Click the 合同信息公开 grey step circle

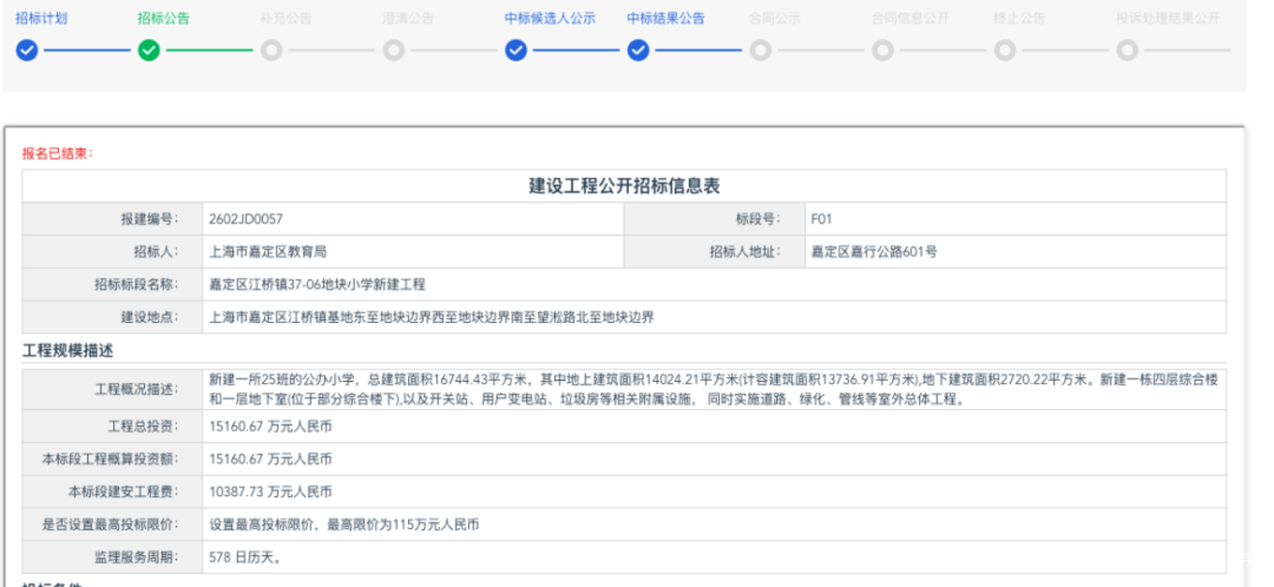[x=882, y=50]
